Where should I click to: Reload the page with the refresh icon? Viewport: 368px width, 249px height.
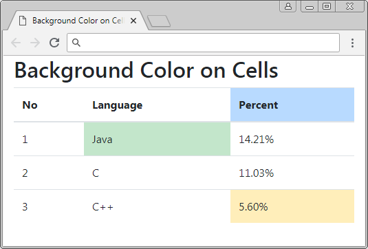click(54, 43)
